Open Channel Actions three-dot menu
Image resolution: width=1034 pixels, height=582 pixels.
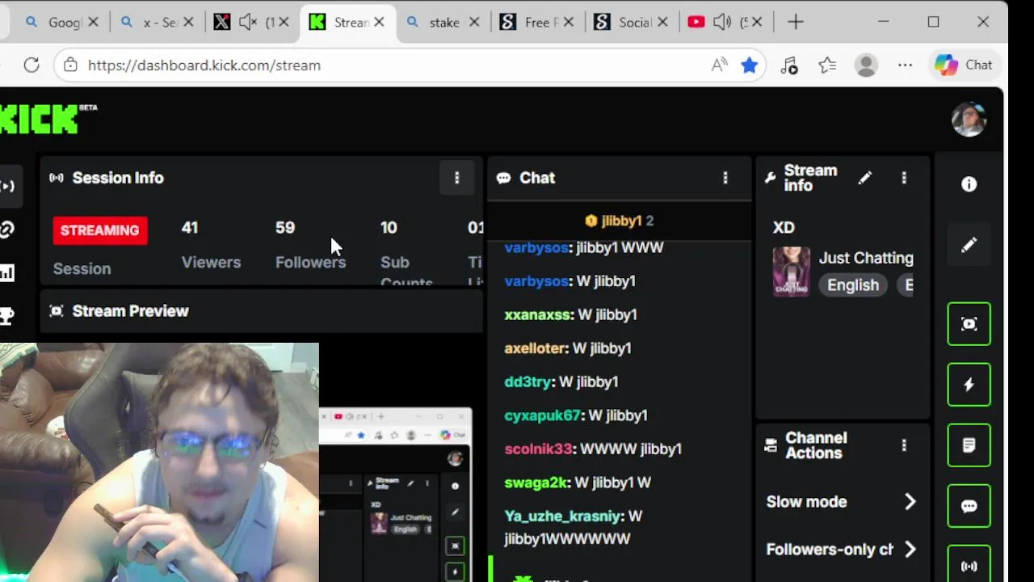click(904, 445)
